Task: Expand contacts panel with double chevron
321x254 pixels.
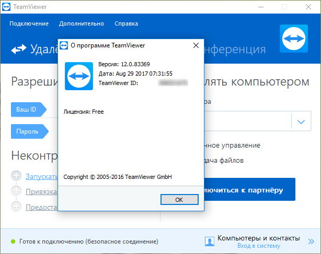Action: pyautogui.click(x=311, y=241)
